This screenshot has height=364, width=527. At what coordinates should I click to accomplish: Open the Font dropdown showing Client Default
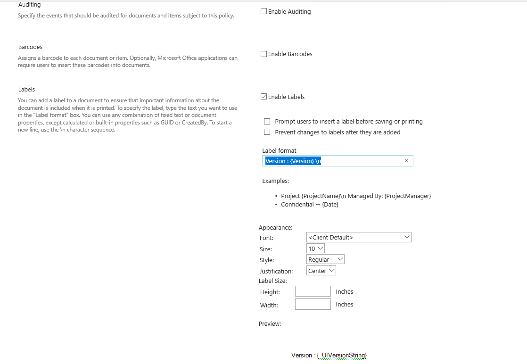coord(359,237)
